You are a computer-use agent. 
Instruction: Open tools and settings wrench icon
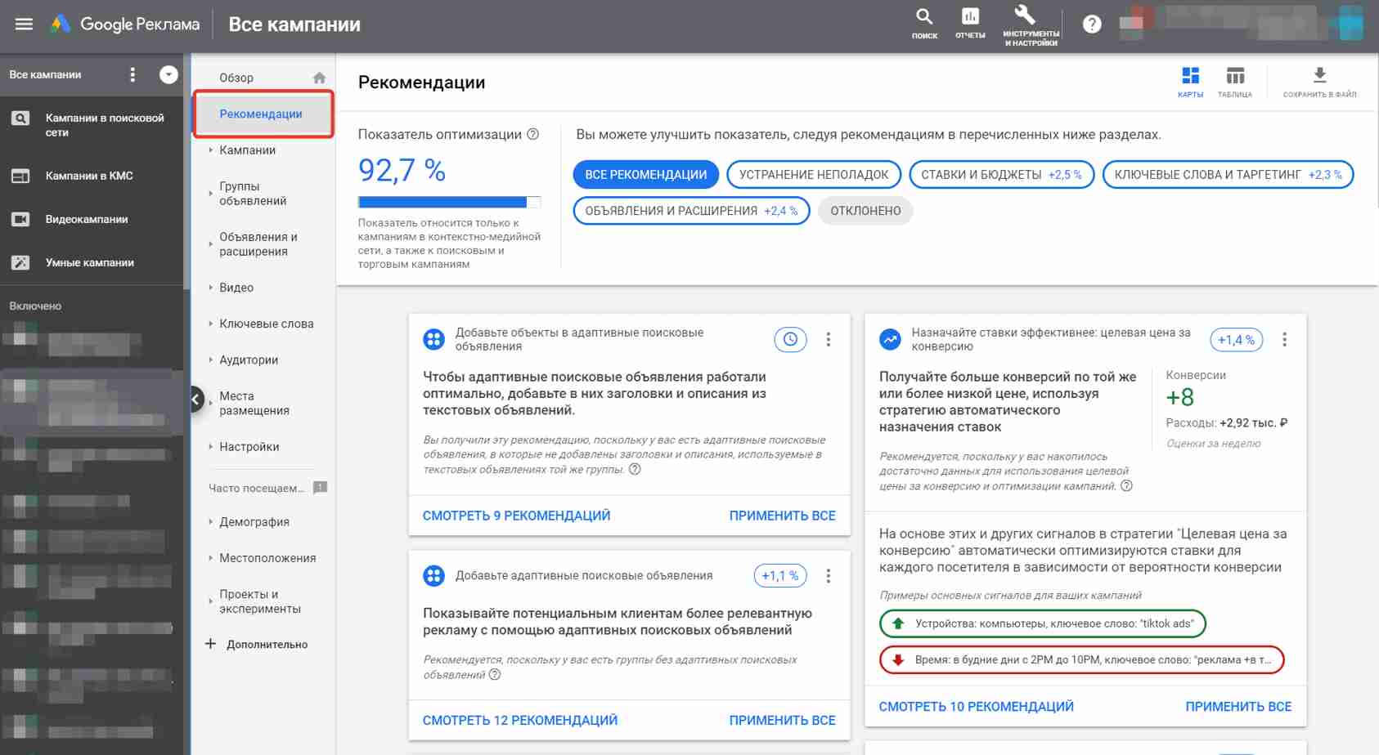tap(1031, 25)
